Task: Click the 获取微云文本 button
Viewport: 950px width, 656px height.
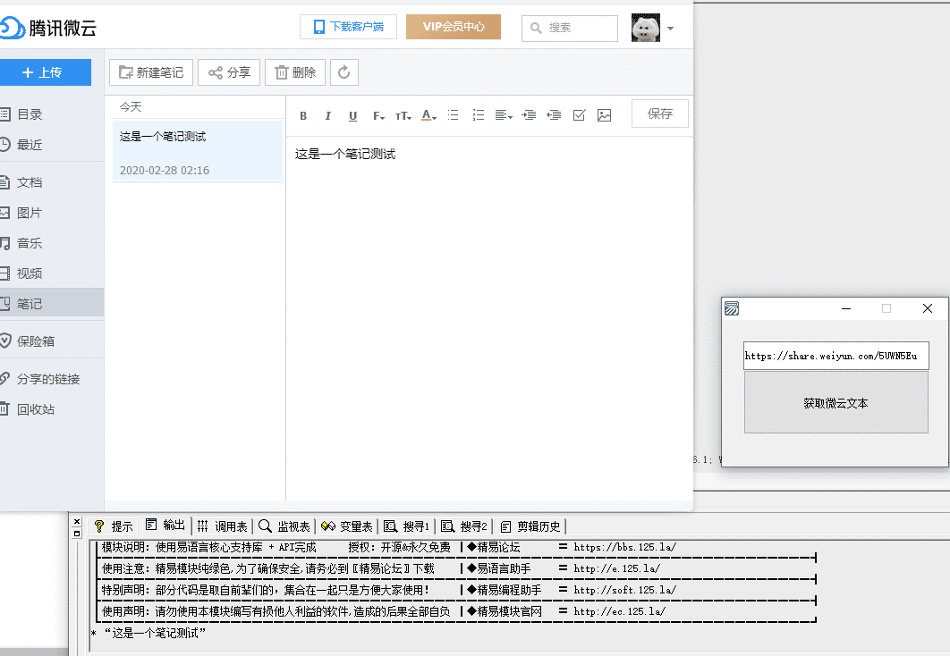Action: [836, 402]
